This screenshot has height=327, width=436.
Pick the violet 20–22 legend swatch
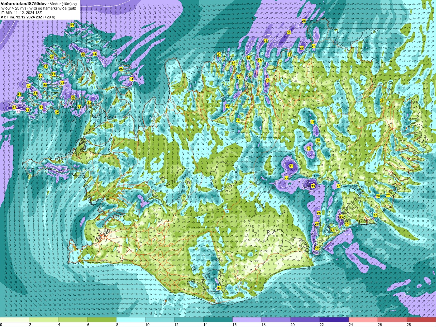tap(305, 320)
